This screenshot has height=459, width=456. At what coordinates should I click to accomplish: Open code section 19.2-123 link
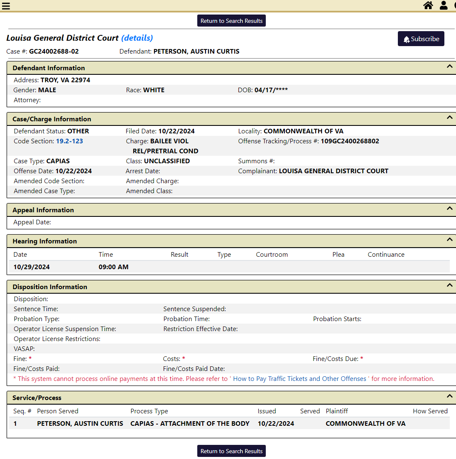pos(69,141)
